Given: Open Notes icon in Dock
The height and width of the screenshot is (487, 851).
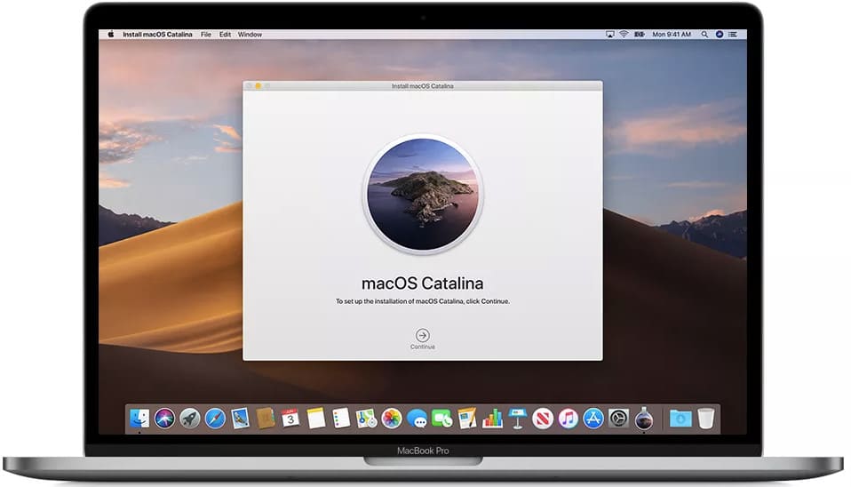Looking at the screenshot, I should (x=316, y=419).
